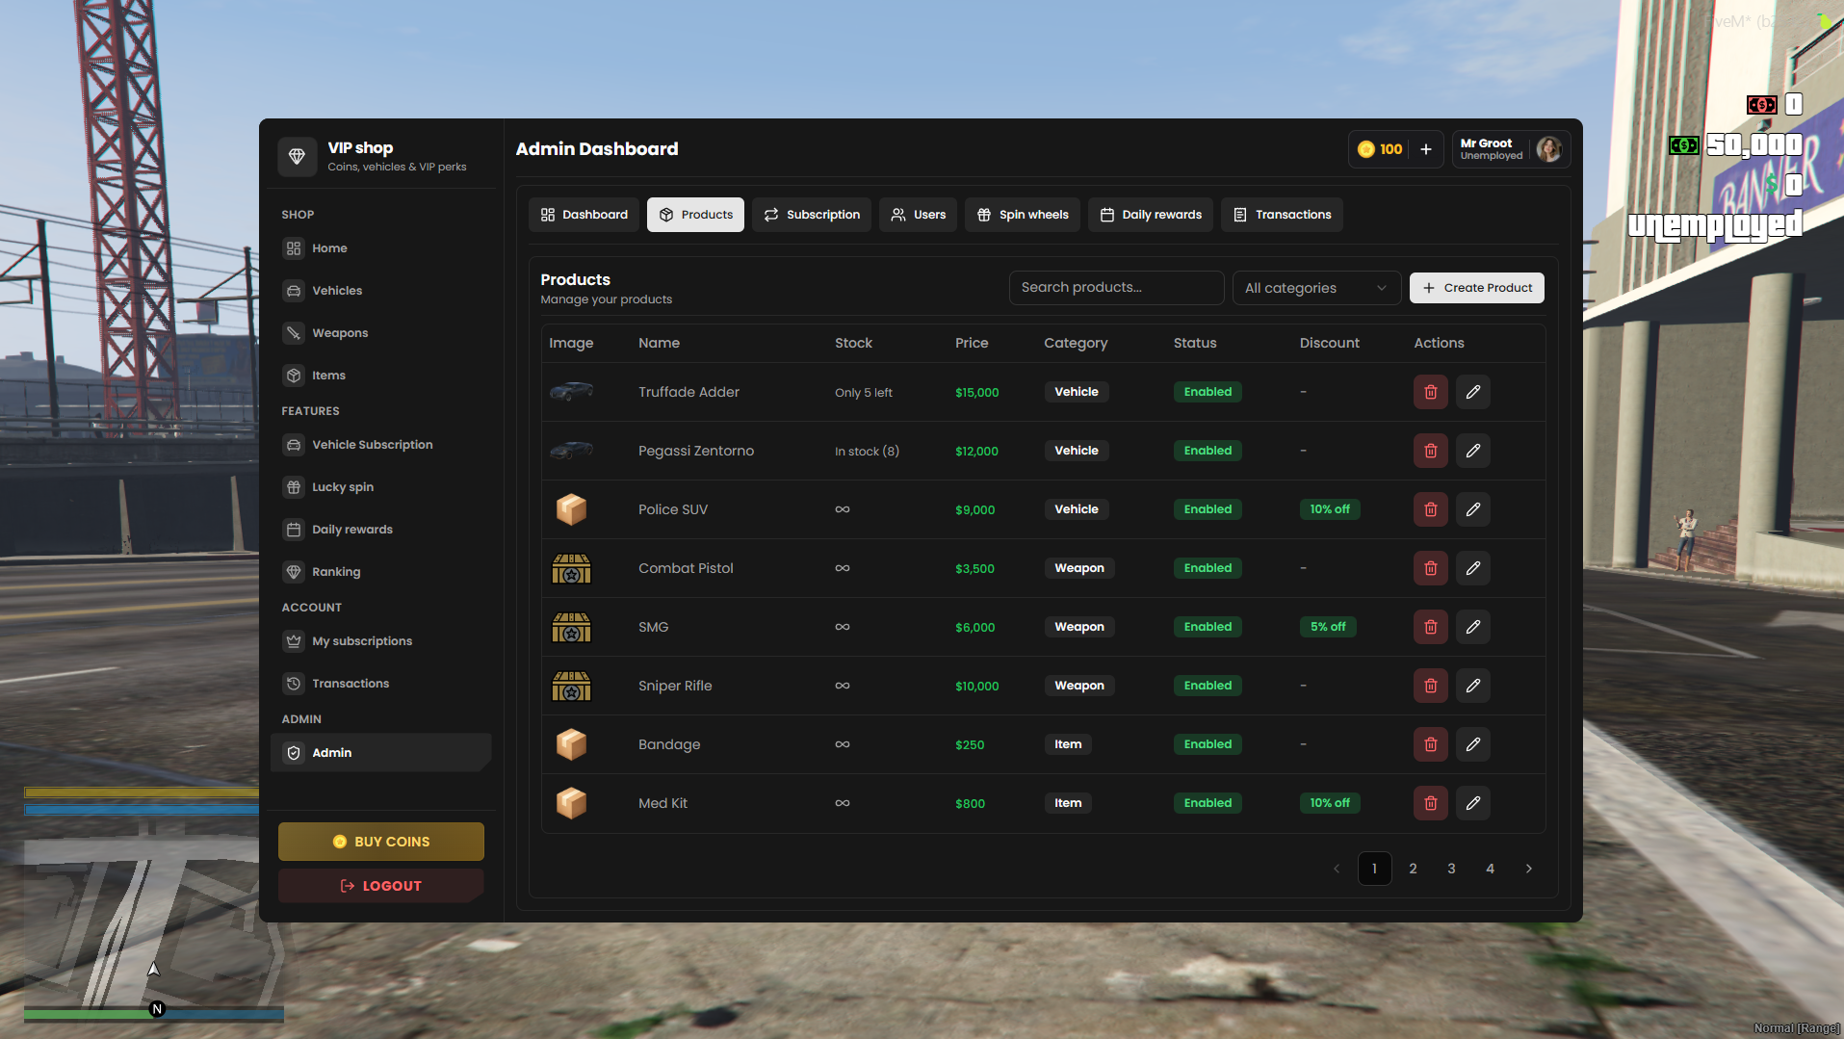Screen dimensions: 1844x1039
Task: Click the BUY COINS button
Action: point(381,842)
